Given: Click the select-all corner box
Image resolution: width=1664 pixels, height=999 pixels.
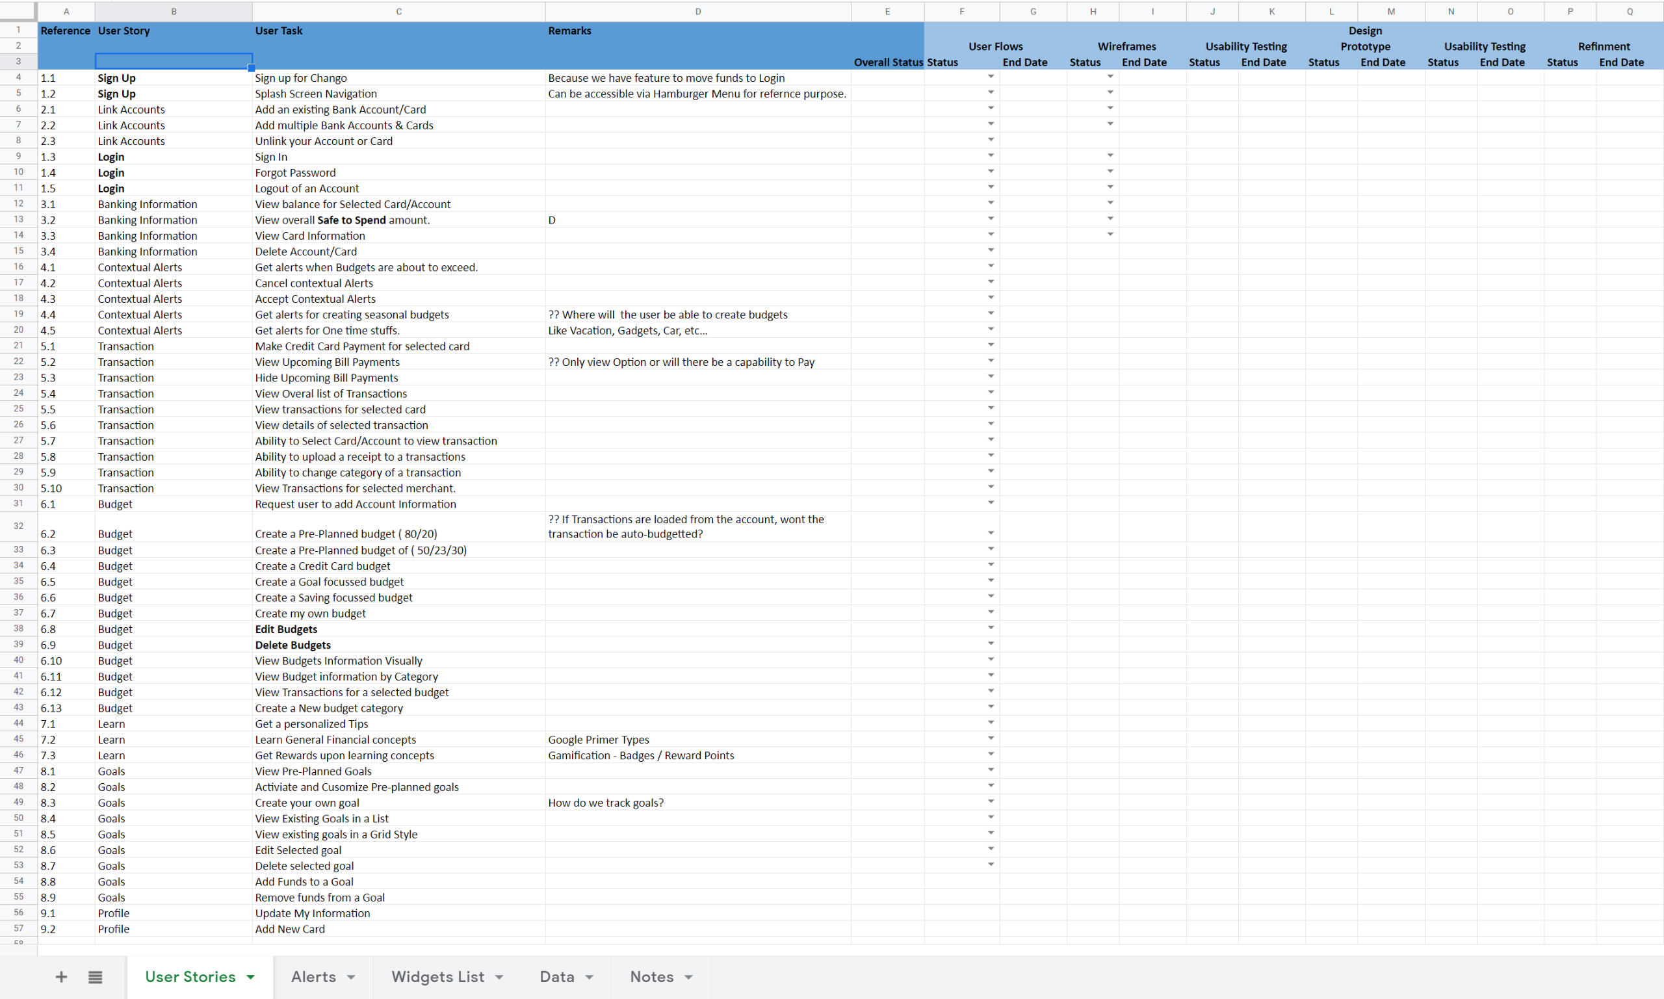Looking at the screenshot, I should tap(18, 12).
